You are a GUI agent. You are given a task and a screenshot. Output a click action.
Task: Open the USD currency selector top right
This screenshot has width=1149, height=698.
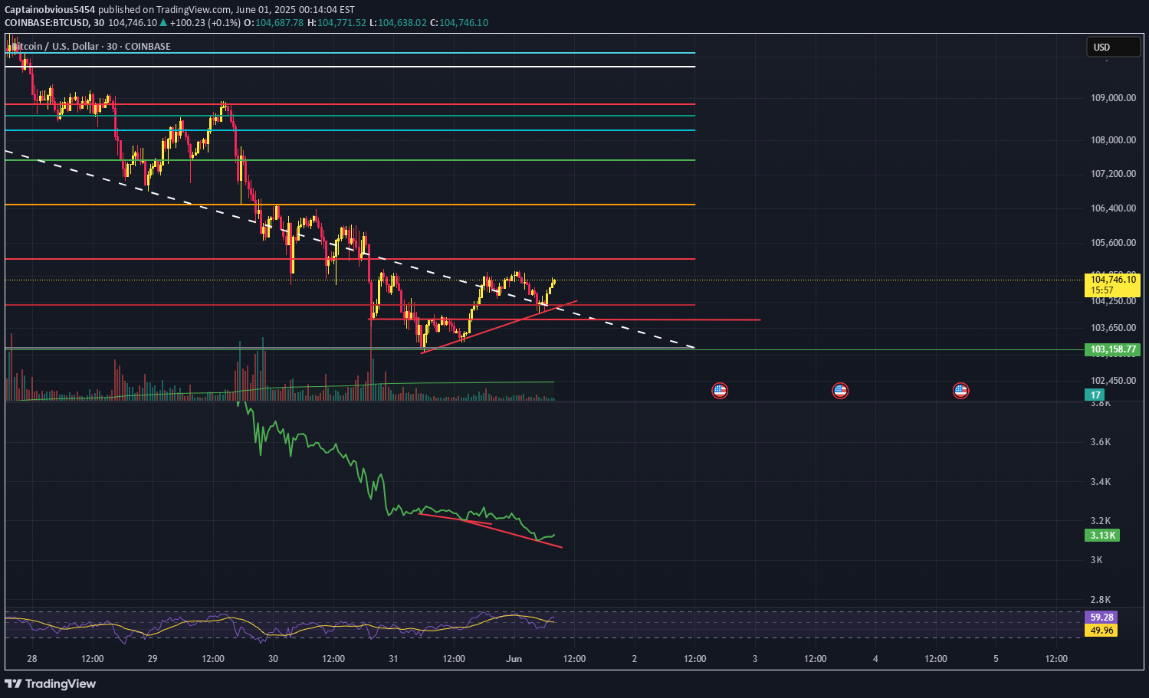pos(1112,46)
